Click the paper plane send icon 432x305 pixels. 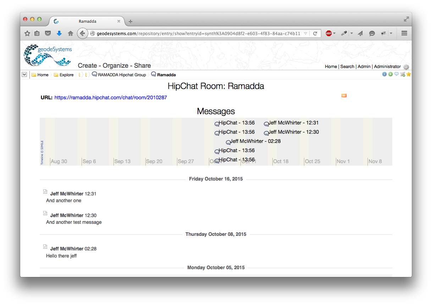coord(360,33)
